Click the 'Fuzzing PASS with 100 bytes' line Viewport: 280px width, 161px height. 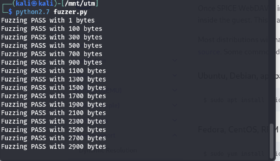(52, 29)
